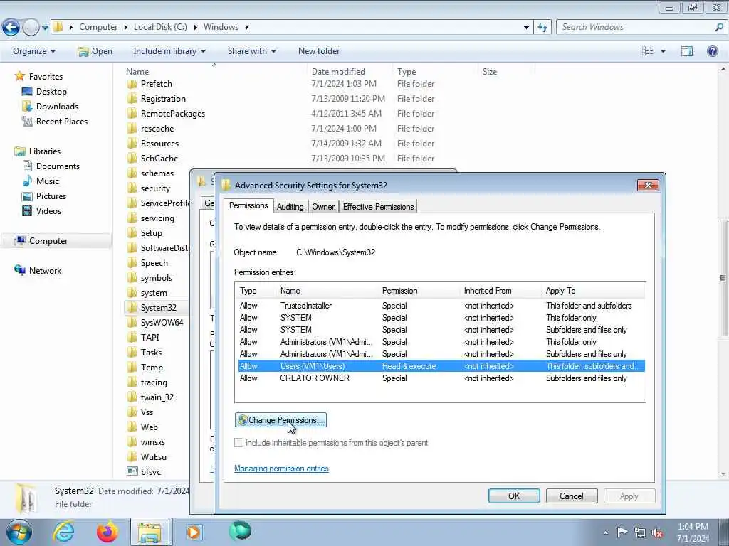The width and height of the screenshot is (729, 546).
Task: Click the Explorer help icon
Action: 712,51
